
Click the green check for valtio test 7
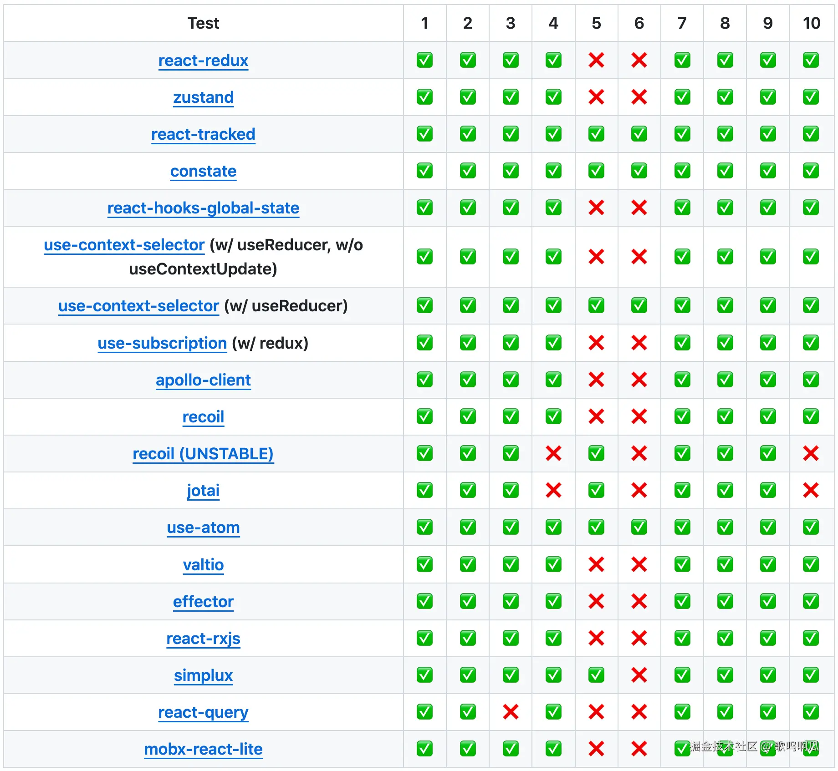[682, 564]
